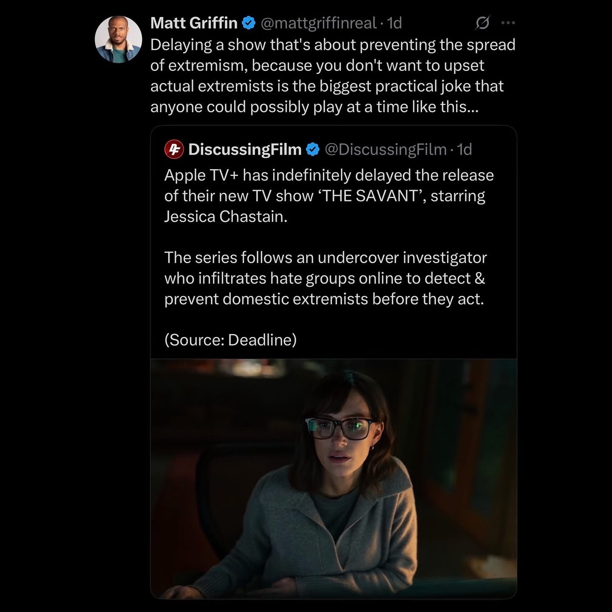Image resolution: width=612 pixels, height=612 pixels.
Task: Click the @DiscussingFilm handle
Action: (x=385, y=149)
